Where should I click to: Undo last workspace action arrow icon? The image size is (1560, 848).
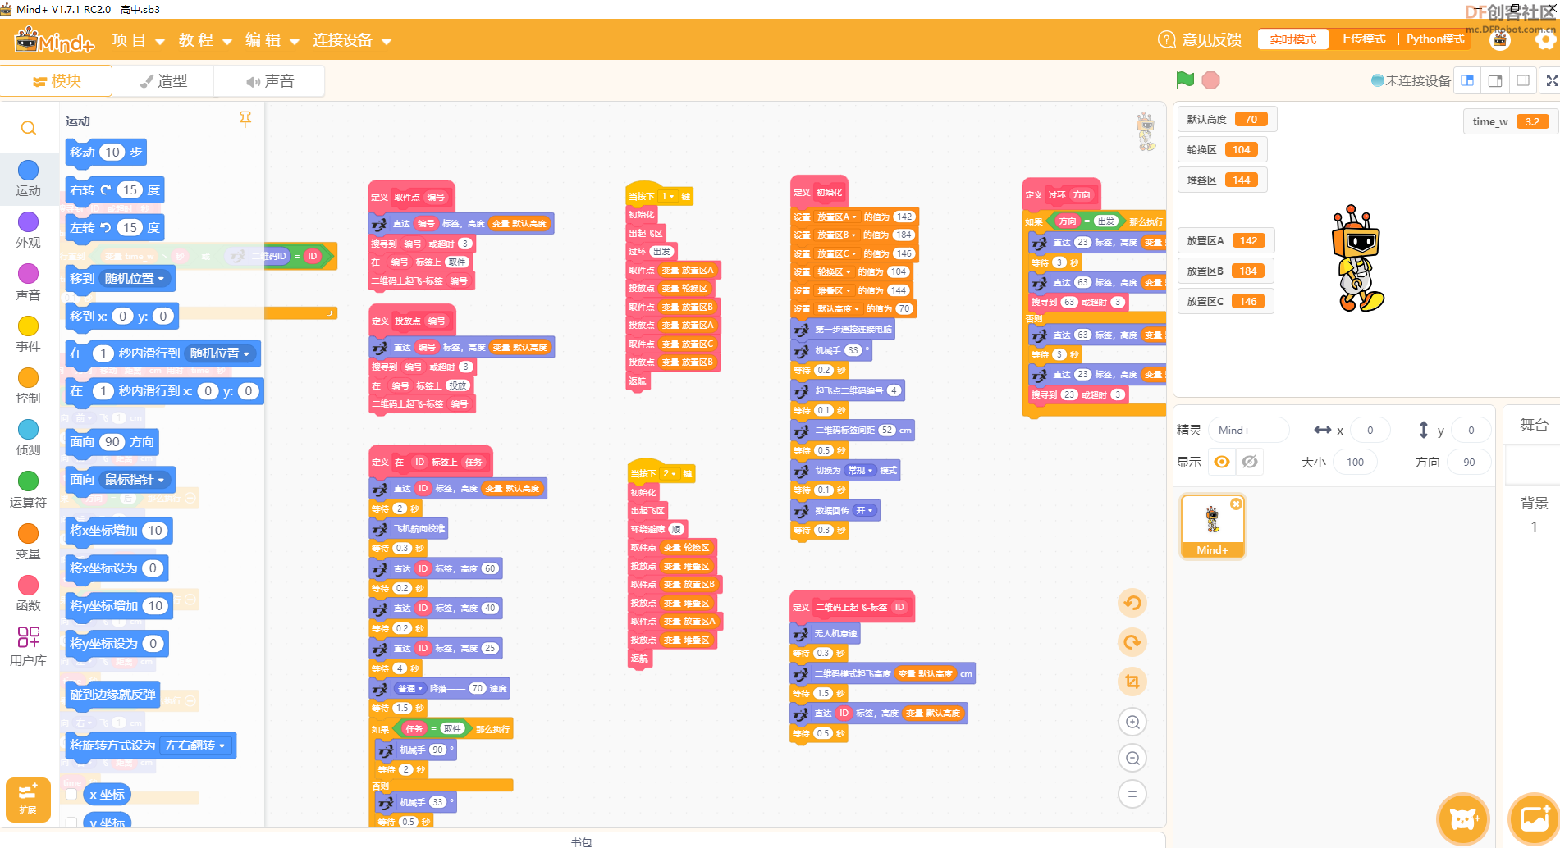(x=1132, y=604)
